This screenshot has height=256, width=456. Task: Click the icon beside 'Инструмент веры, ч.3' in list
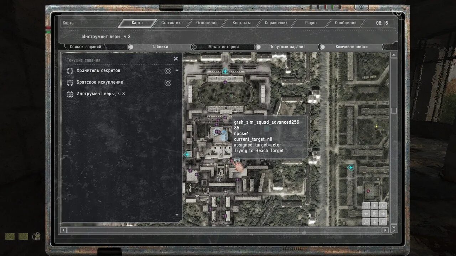70,95
